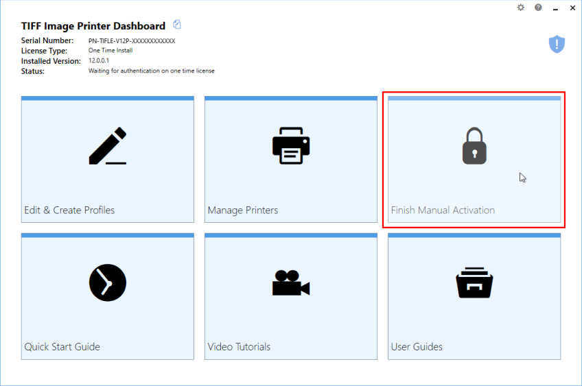Image resolution: width=582 pixels, height=386 pixels.
Task: Click the Serial Number label
Action: point(47,40)
